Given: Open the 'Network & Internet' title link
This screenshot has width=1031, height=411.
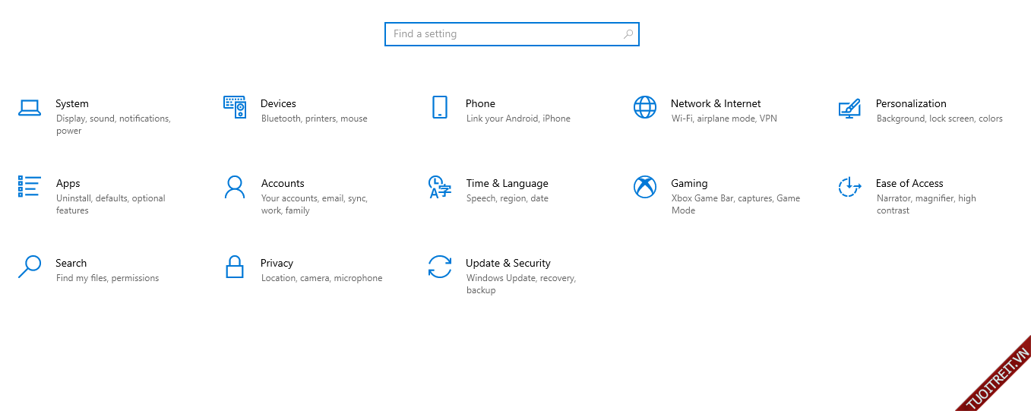Looking at the screenshot, I should coord(715,103).
